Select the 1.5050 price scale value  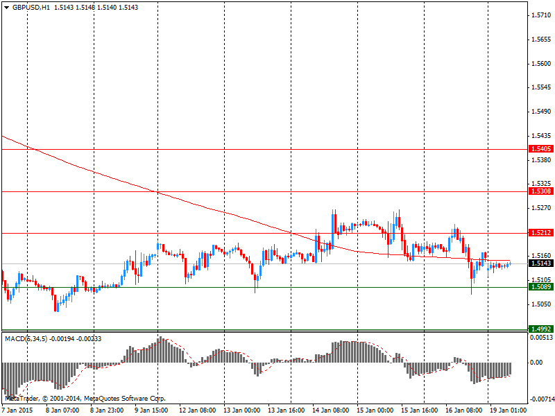(542, 304)
